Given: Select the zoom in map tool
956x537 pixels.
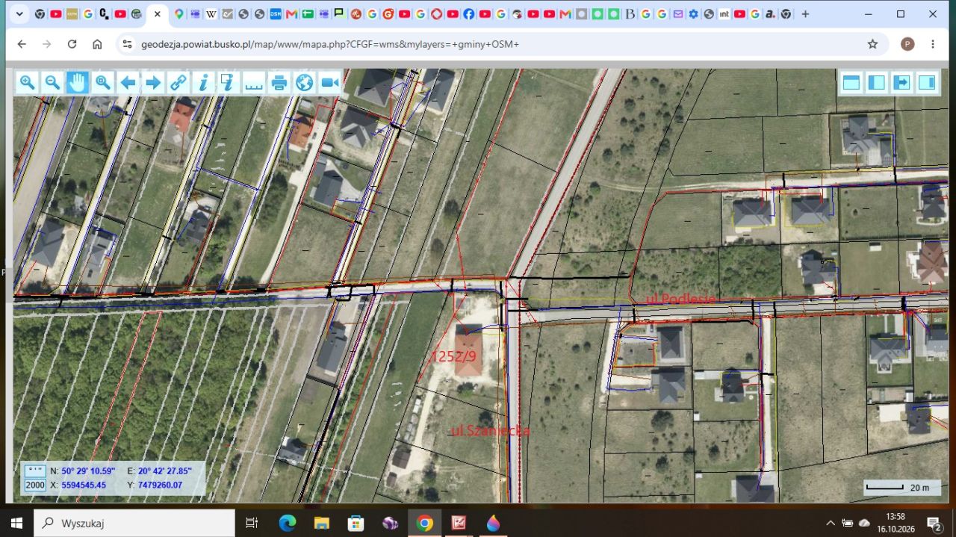Looking at the screenshot, I should click(x=28, y=82).
